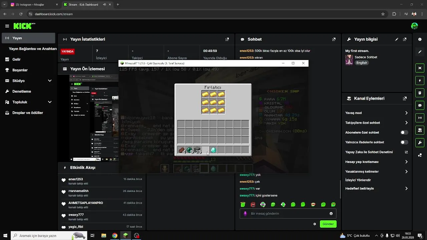Open a new browser tab

click(118, 5)
